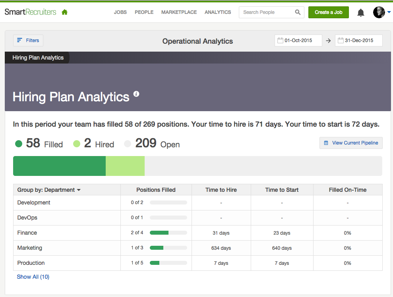393x297 pixels.
Task: Click the Hiring Plan Analytics breadcrumb tab
Action: pos(38,58)
